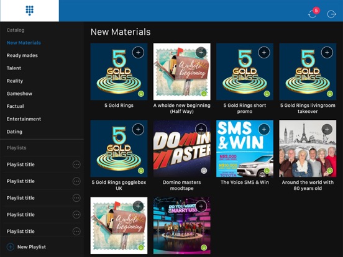Click the blue dotted logo icon
This screenshot has height=257, width=343.
[30, 11]
